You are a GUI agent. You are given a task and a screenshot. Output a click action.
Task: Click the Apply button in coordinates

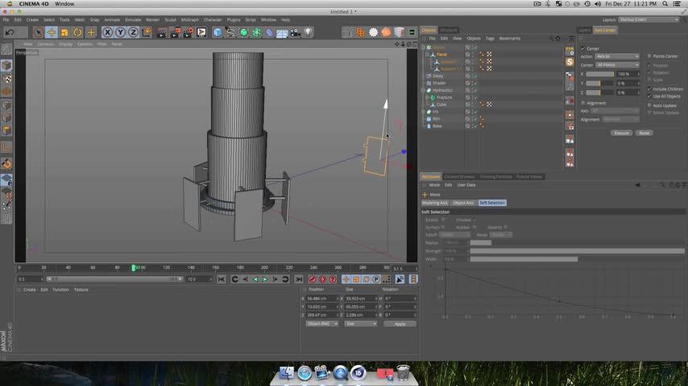(400, 323)
